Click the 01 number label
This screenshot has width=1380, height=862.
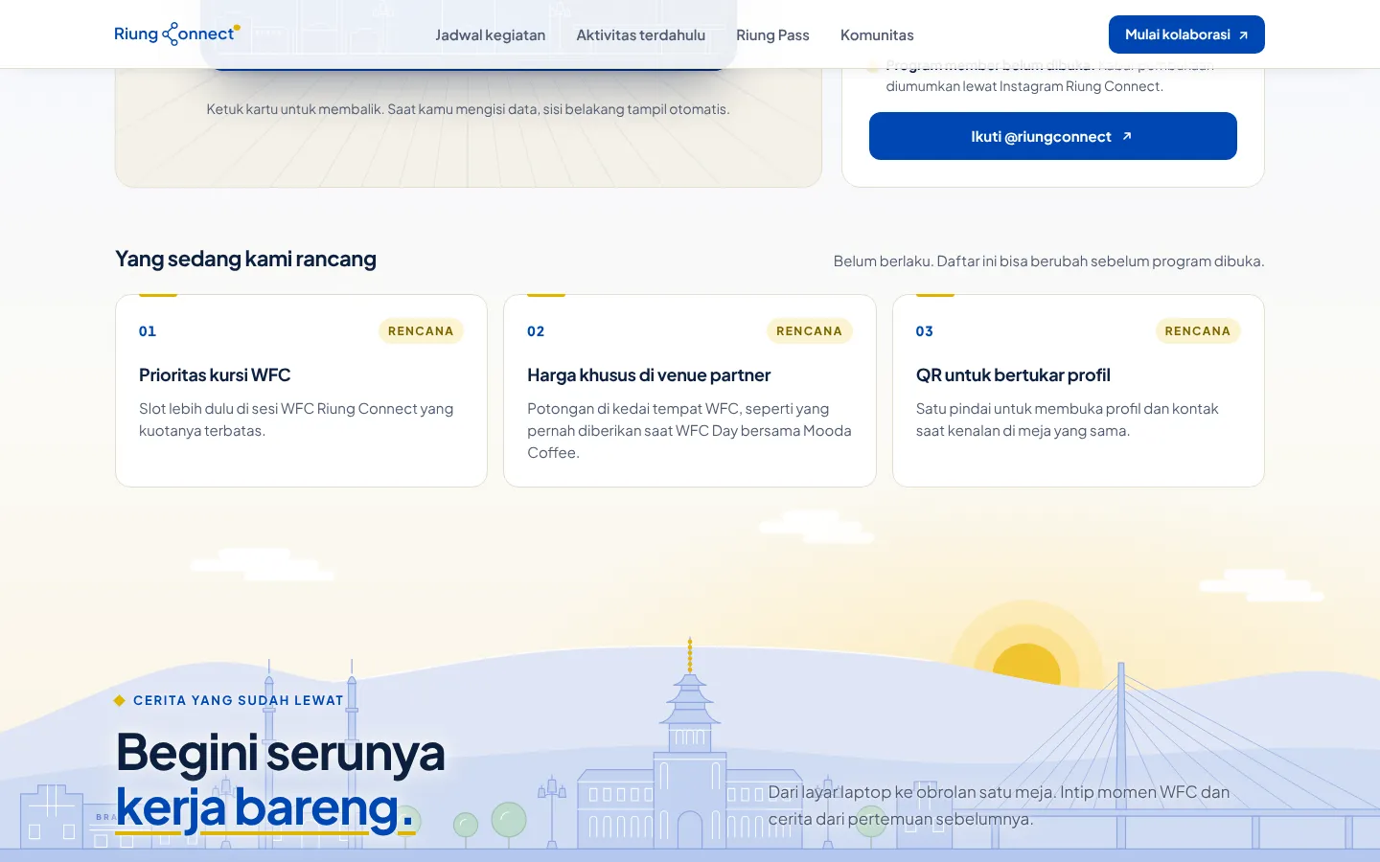[148, 331]
